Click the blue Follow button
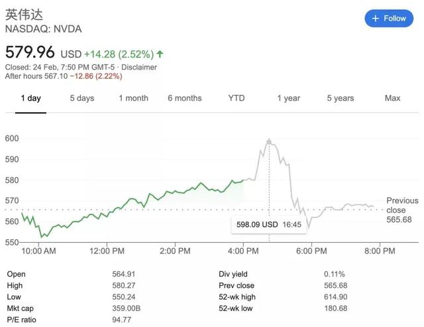This screenshot has width=424, height=327. click(389, 19)
